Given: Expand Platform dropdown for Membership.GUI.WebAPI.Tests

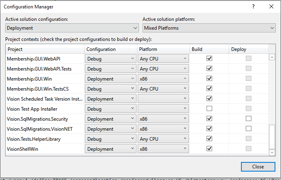Looking at the screenshot, I should click(x=163, y=69).
